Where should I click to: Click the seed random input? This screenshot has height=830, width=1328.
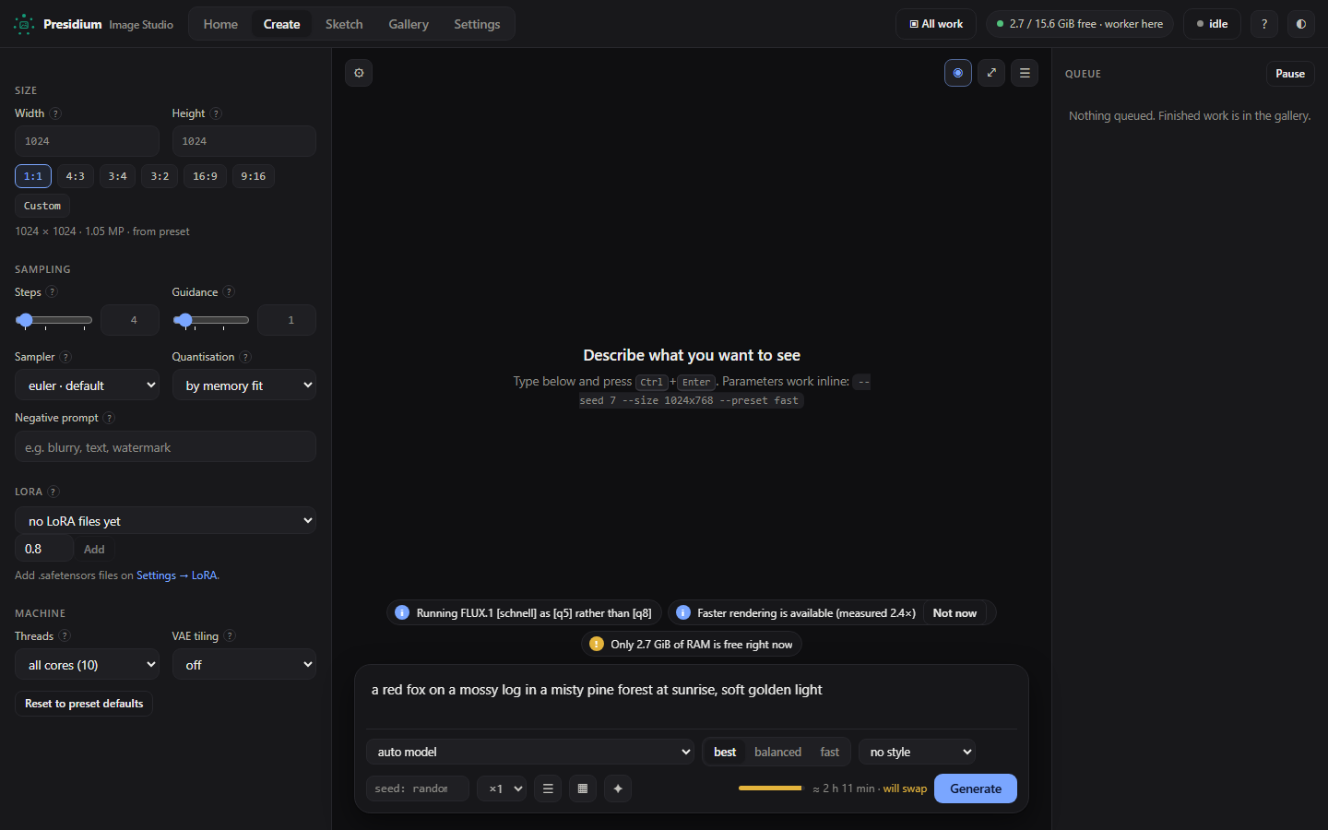click(418, 788)
